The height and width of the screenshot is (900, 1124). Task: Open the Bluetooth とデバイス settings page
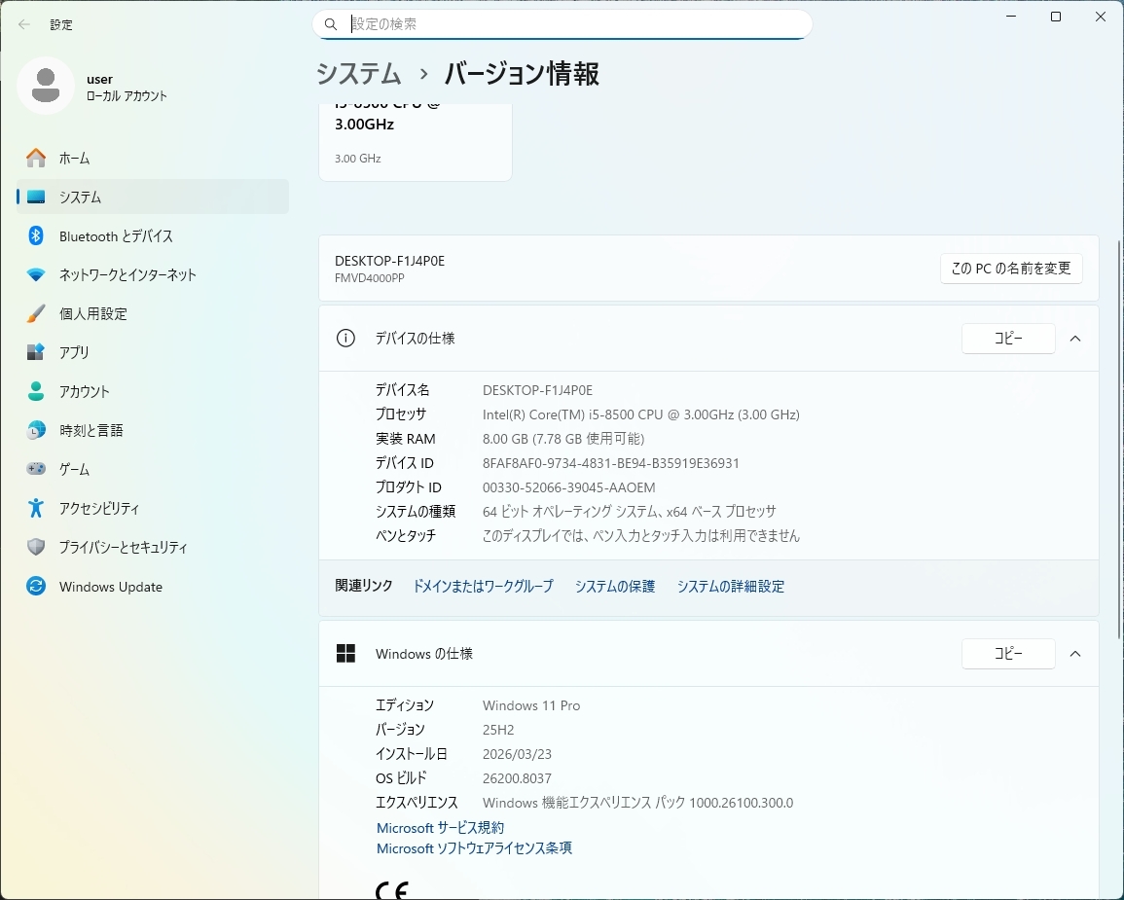pyautogui.click(x=117, y=235)
